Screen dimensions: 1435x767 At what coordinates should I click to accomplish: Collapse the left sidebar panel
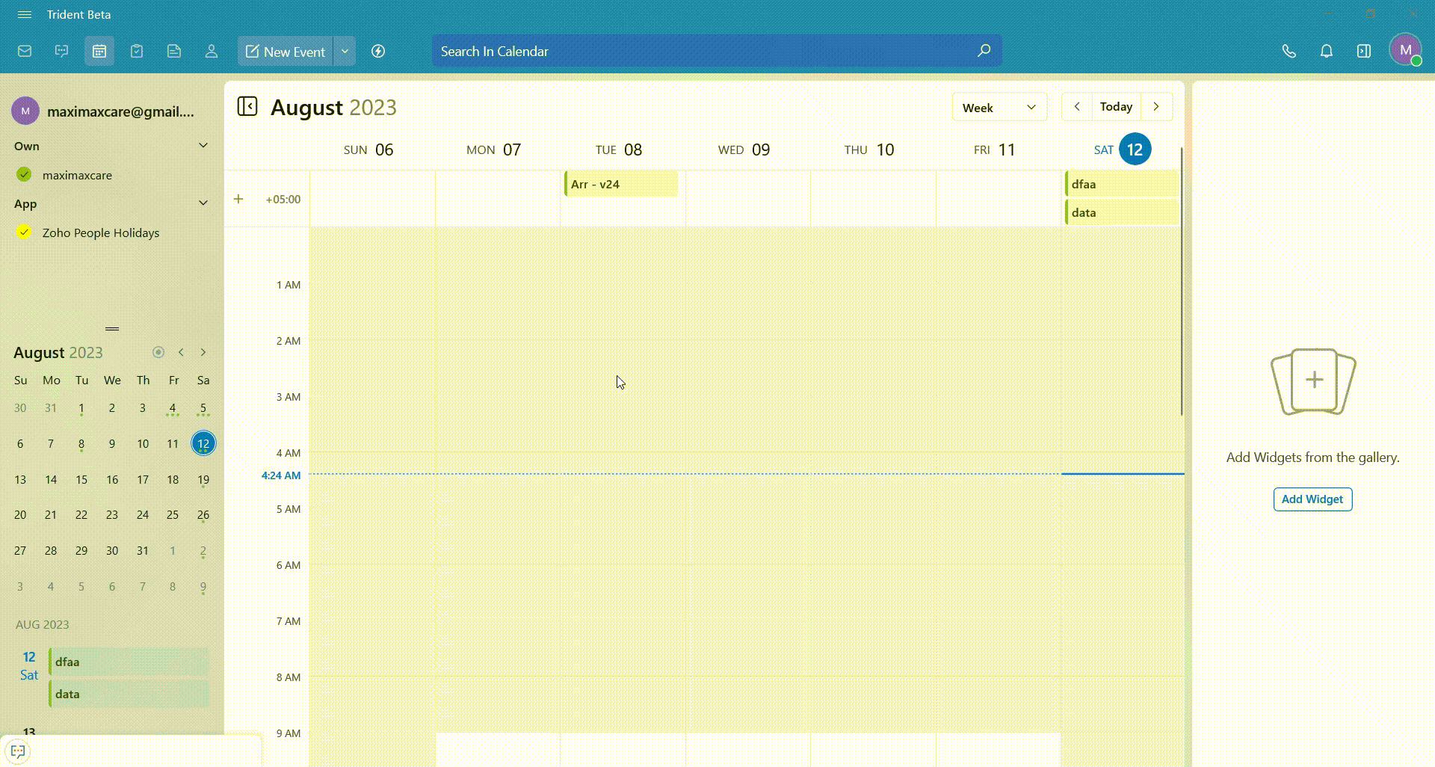pyautogui.click(x=247, y=107)
